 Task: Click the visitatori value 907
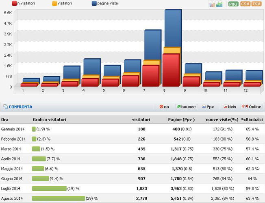click(x=141, y=179)
